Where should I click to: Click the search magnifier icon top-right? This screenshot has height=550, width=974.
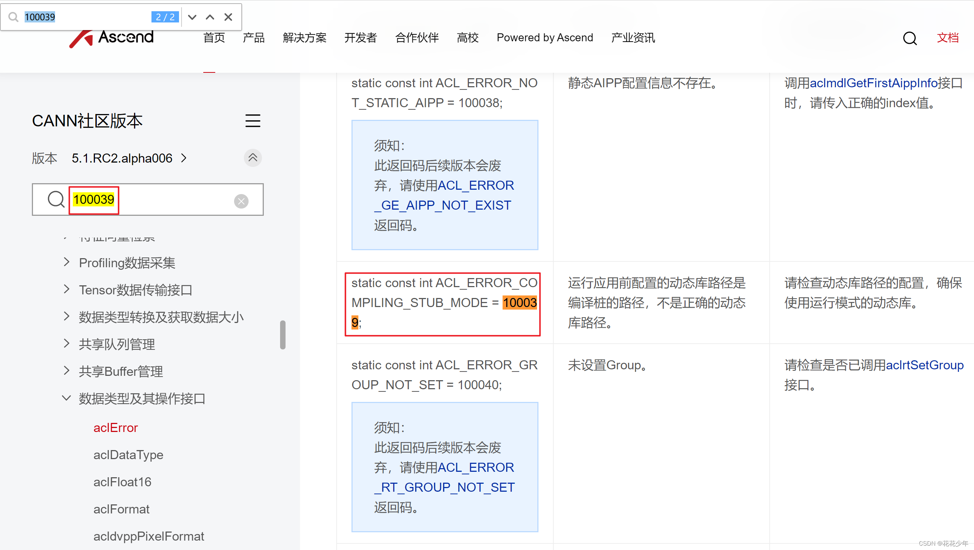(x=911, y=38)
